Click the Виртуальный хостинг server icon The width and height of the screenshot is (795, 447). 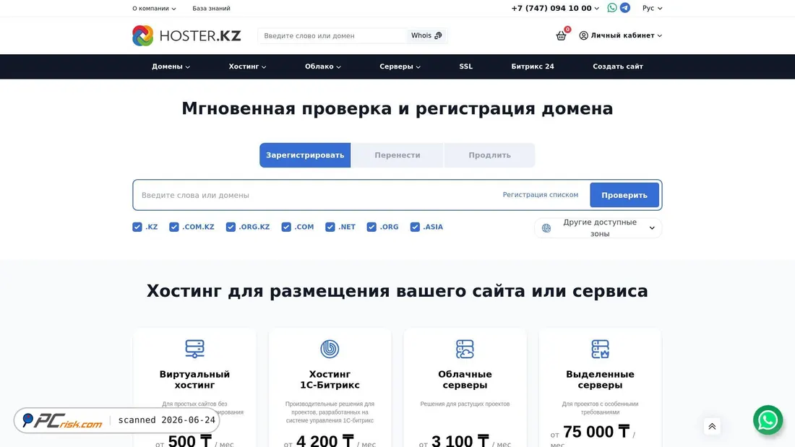194,349
